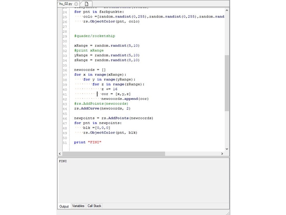Click the vertical scrollbar down arrow
This screenshot has width=286, height=215.
coord(227,149)
